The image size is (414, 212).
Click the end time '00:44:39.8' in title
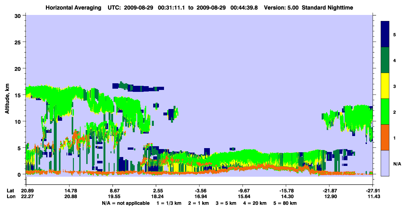pyautogui.click(x=244, y=7)
